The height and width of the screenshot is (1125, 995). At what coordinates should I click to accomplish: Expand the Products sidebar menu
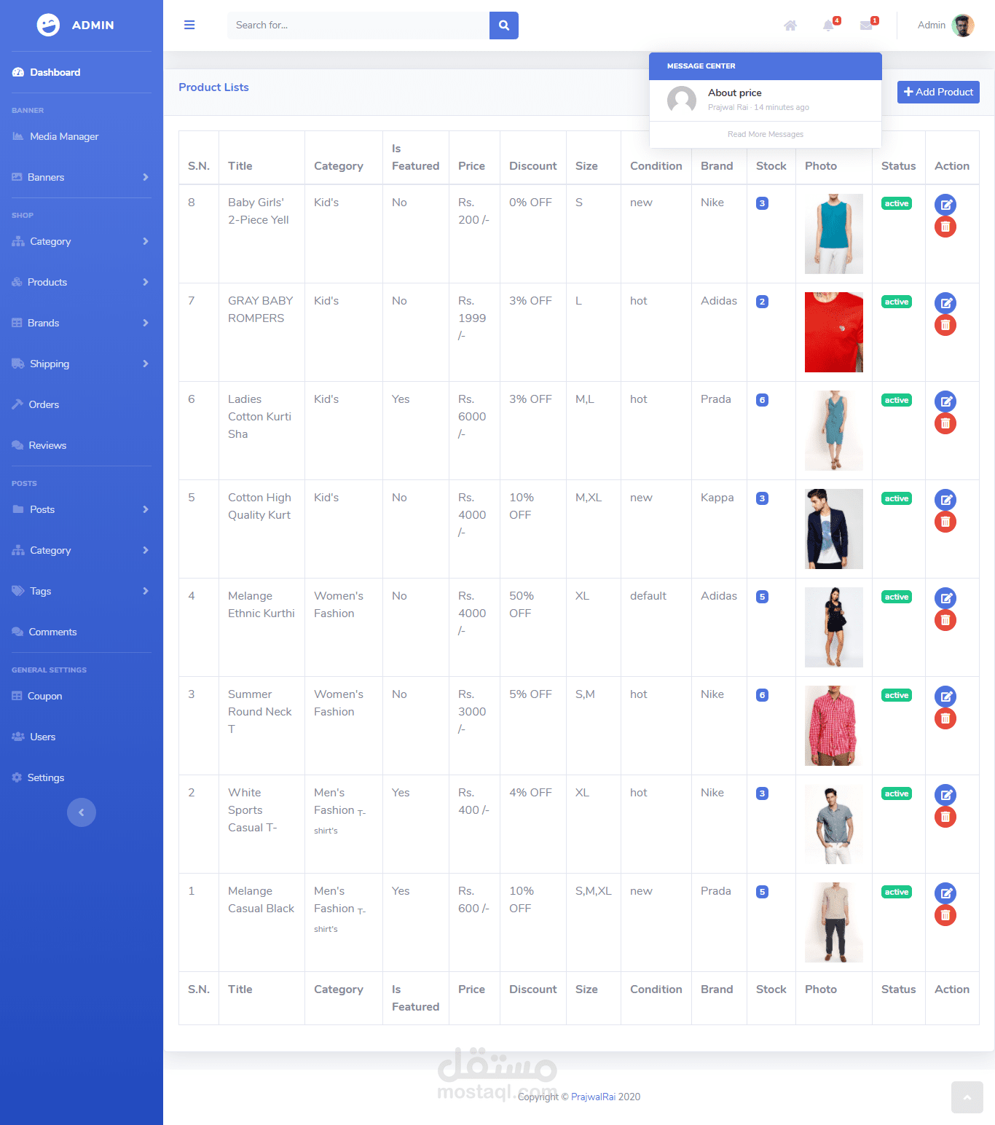click(47, 282)
